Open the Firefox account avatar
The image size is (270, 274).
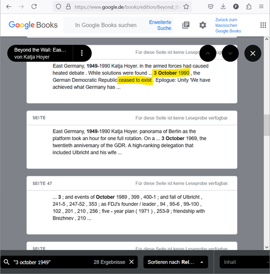[x=236, y=7]
